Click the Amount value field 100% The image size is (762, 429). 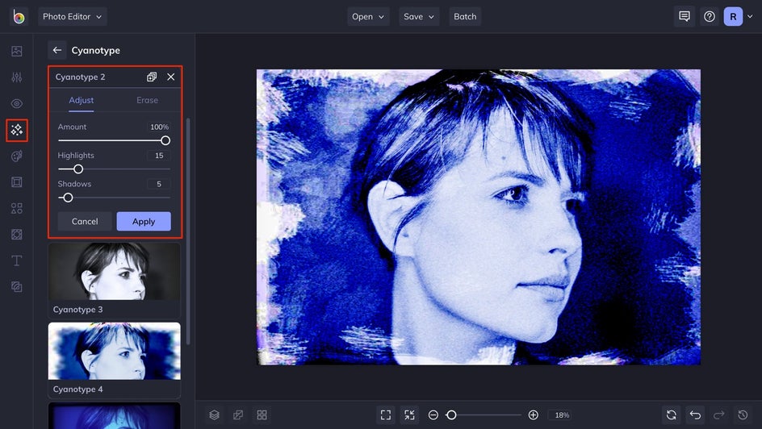159,127
